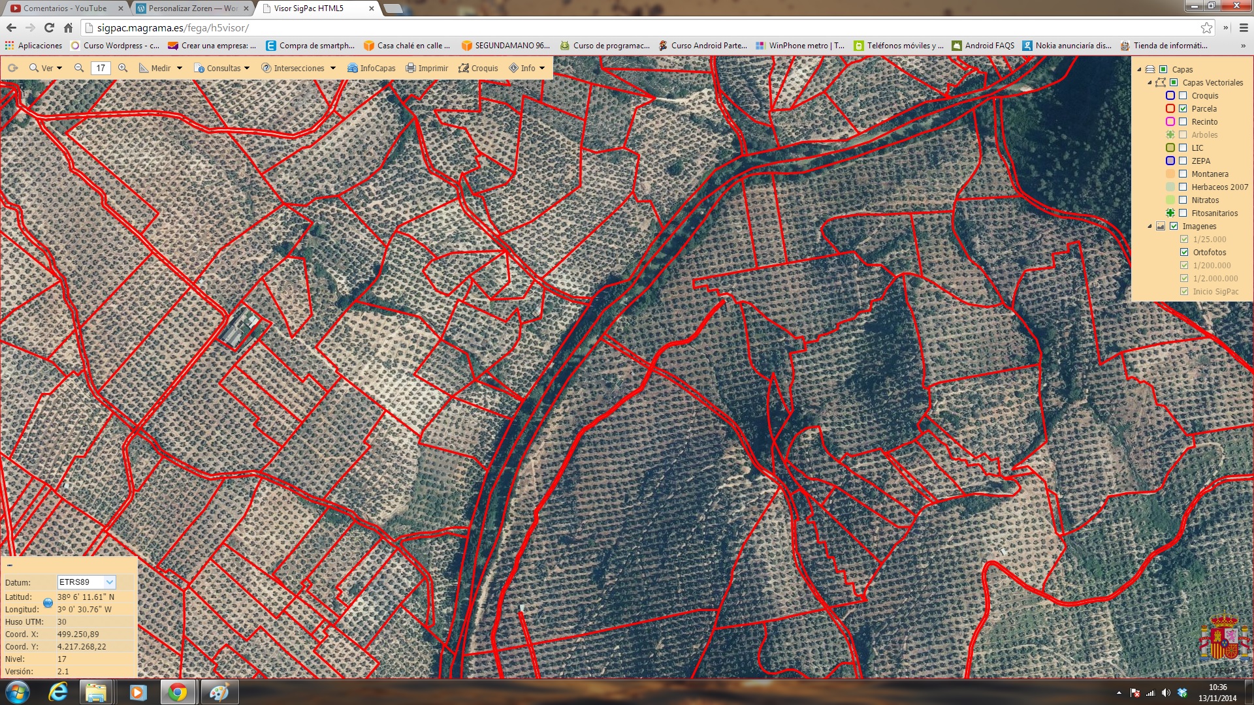Select the Croquis drawing tool
This screenshot has height=705, width=1254.
click(477, 68)
